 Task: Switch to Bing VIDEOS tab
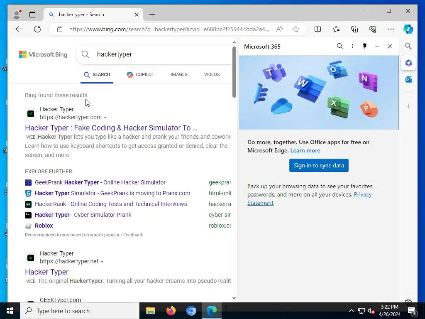pyautogui.click(x=212, y=75)
